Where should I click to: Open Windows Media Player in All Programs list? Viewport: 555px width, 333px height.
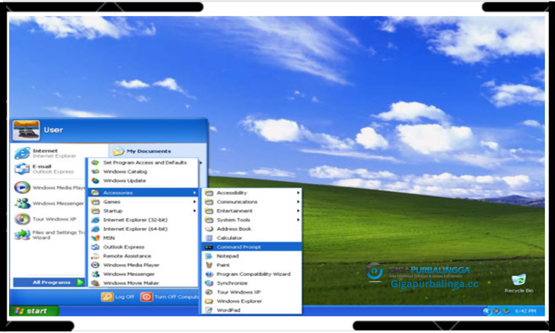(143, 265)
